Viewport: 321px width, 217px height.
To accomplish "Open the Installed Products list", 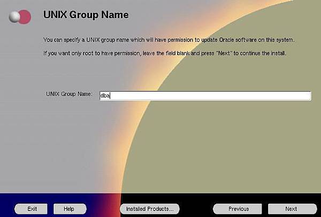I will point(150,209).
